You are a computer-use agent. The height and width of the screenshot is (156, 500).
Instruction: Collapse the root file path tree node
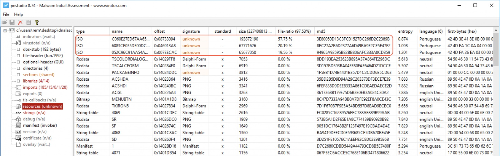[5, 31]
